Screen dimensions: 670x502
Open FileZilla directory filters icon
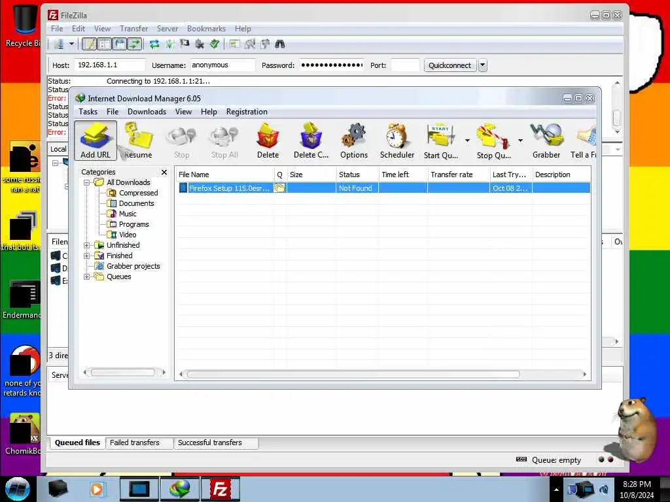[x=235, y=44]
